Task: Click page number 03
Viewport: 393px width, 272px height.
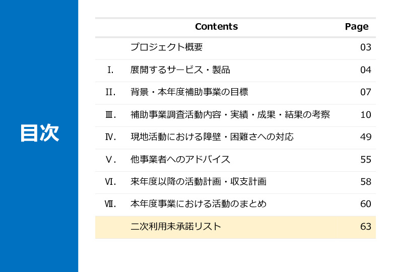Action: [x=366, y=47]
